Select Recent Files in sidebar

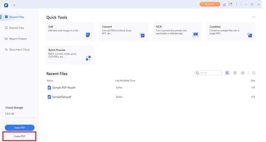pos(19,17)
